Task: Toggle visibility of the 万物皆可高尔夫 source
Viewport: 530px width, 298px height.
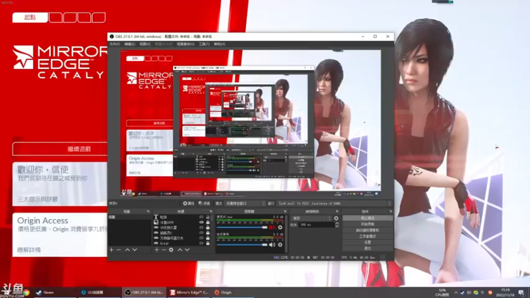Action: click(201, 238)
